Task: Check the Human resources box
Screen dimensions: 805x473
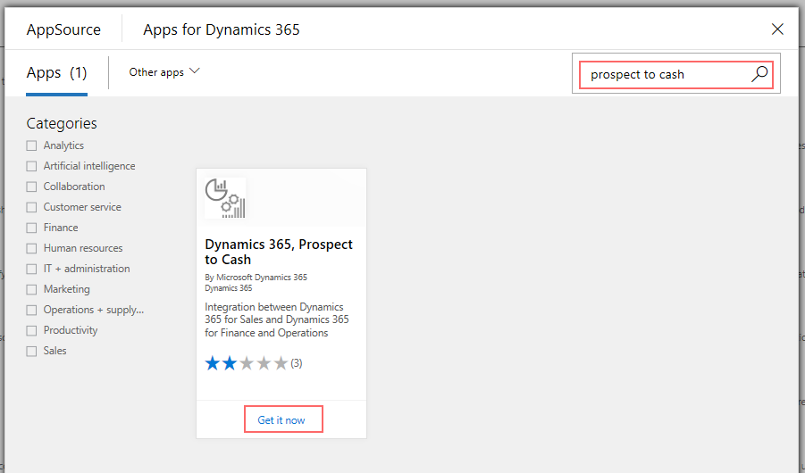Action: click(x=32, y=248)
